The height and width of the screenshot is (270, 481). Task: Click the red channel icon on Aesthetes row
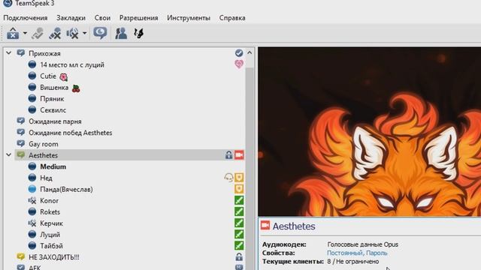tap(239, 155)
